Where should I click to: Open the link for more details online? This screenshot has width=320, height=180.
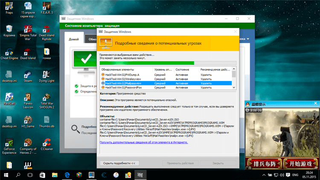pos(144,142)
